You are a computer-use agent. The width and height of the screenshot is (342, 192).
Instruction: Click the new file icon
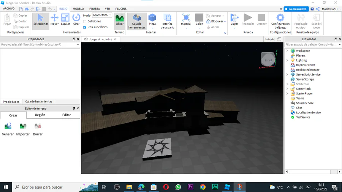point(21,9)
